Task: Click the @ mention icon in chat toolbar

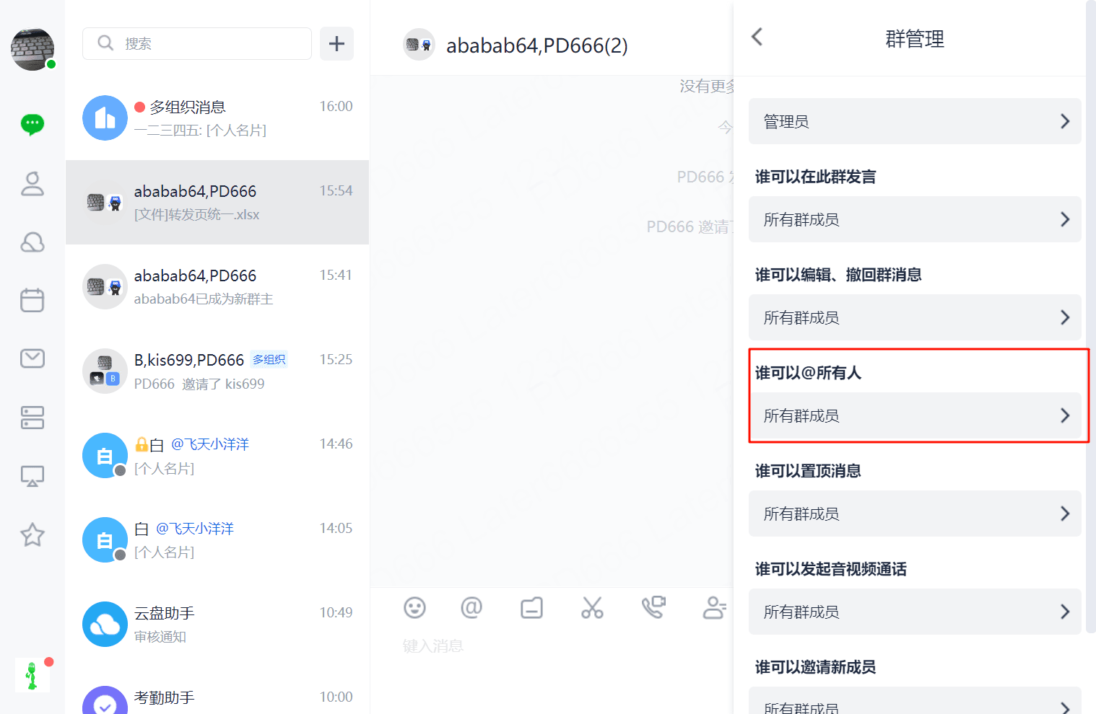Action: click(471, 607)
